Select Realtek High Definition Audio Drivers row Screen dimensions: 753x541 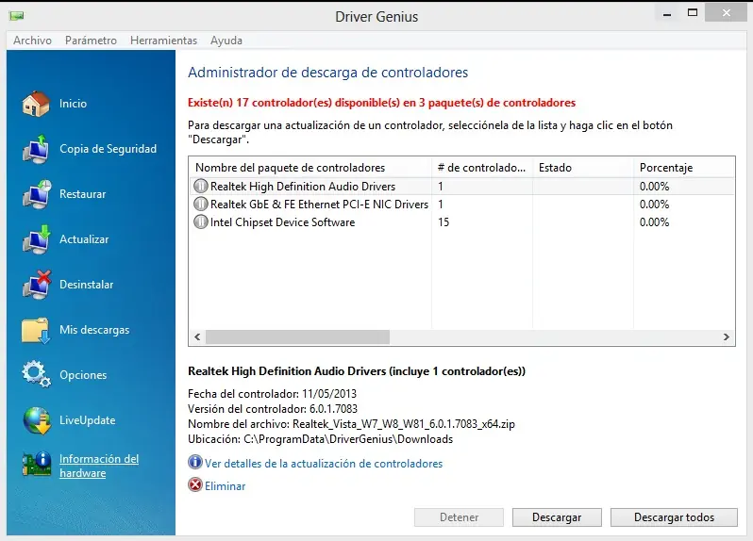(x=461, y=186)
